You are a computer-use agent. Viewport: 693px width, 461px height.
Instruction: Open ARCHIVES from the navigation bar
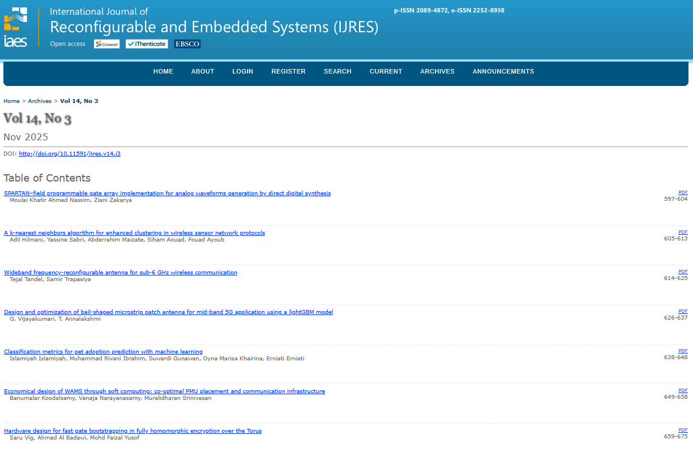pos(437,71)
